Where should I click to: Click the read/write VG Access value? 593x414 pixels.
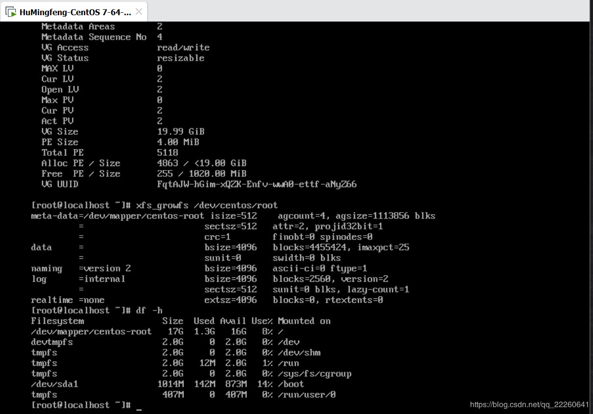183,48
